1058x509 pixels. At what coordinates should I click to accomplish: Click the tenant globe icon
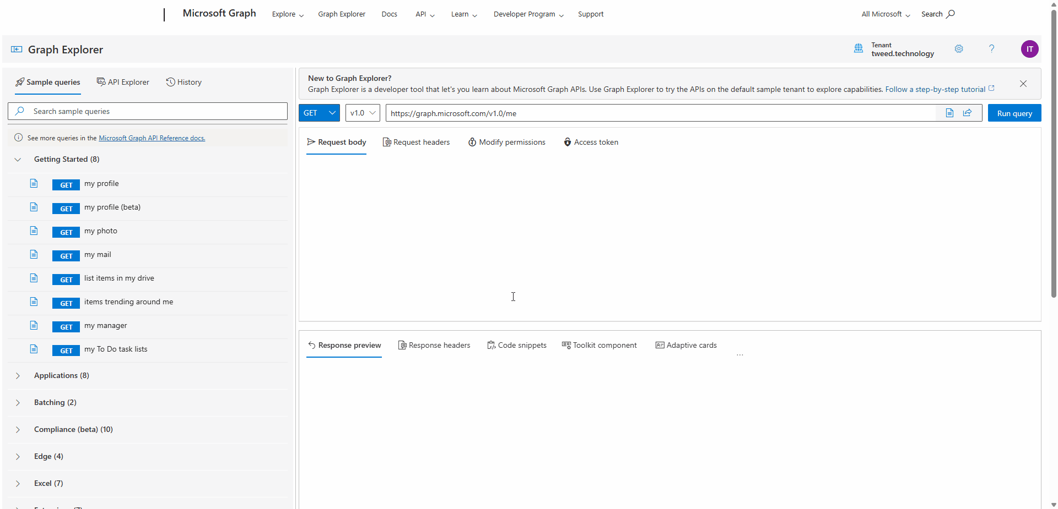click(859, 49)
